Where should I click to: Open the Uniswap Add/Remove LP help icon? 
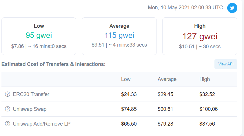pos(8,124)
